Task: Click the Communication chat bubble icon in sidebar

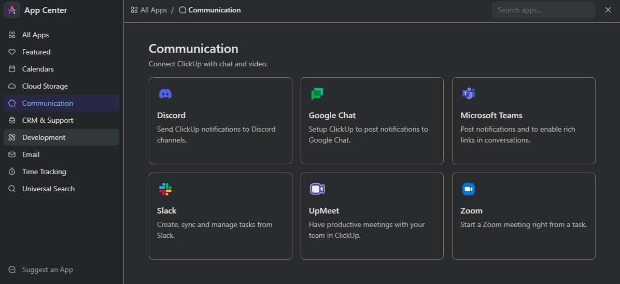Action: 12,103
